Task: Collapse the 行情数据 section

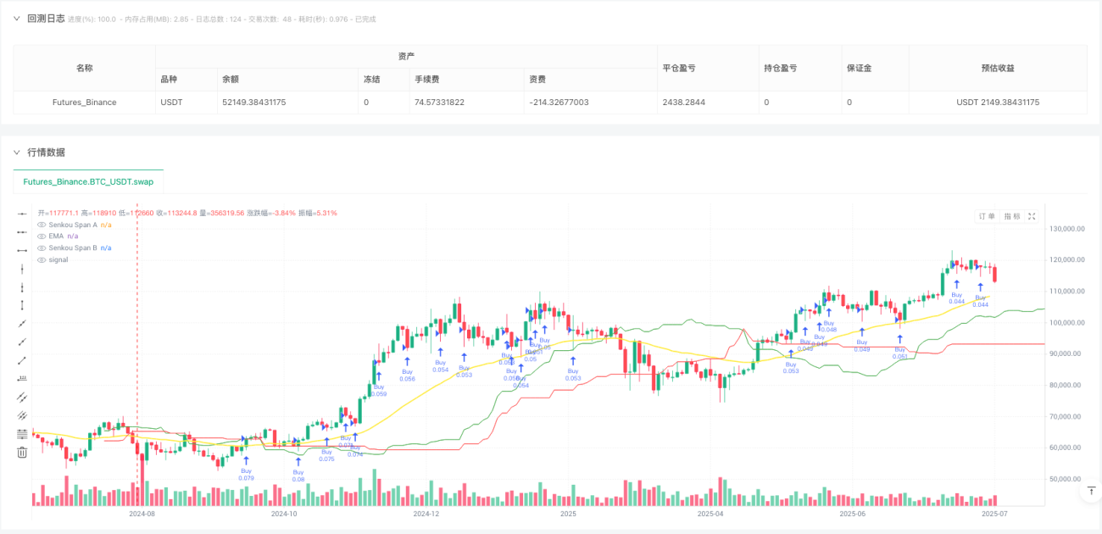Action: click(16, 153)
